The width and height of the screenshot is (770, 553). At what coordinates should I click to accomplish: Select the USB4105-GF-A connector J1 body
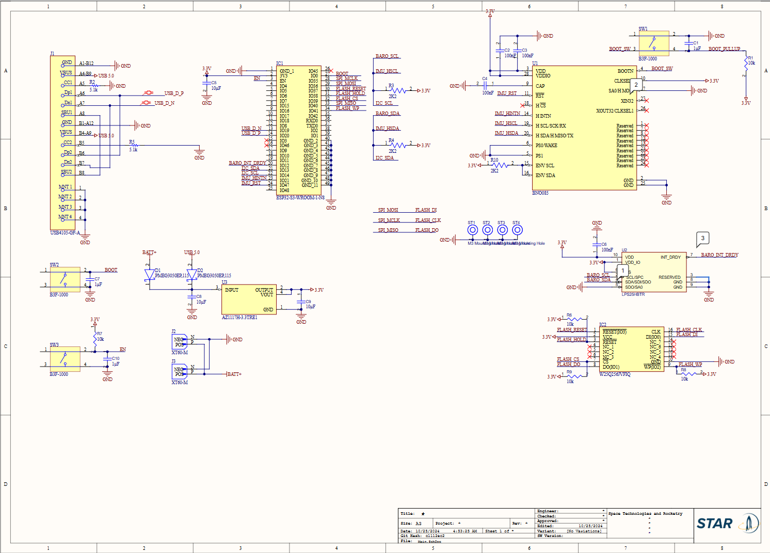62,143
